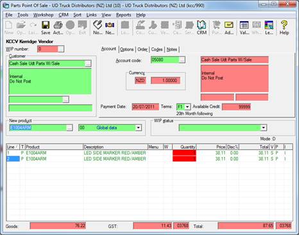This screenshot has width=299, height=235.
Task: Open the Workshop menu
Action: pyautogui.click(x=43, y=15)
